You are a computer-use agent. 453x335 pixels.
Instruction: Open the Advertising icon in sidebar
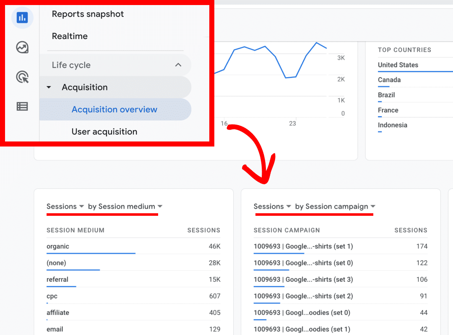coord(22,77)
